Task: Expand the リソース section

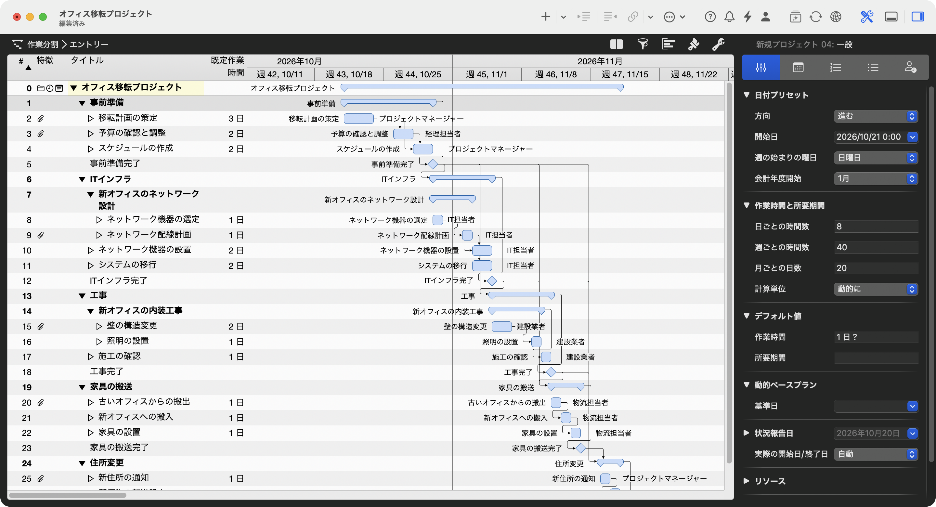Action: point(747,481)
